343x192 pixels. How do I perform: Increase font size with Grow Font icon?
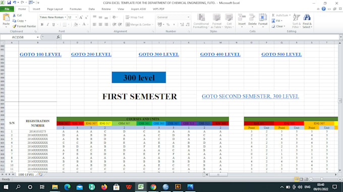pyautogui.click(x=81, y=17)
